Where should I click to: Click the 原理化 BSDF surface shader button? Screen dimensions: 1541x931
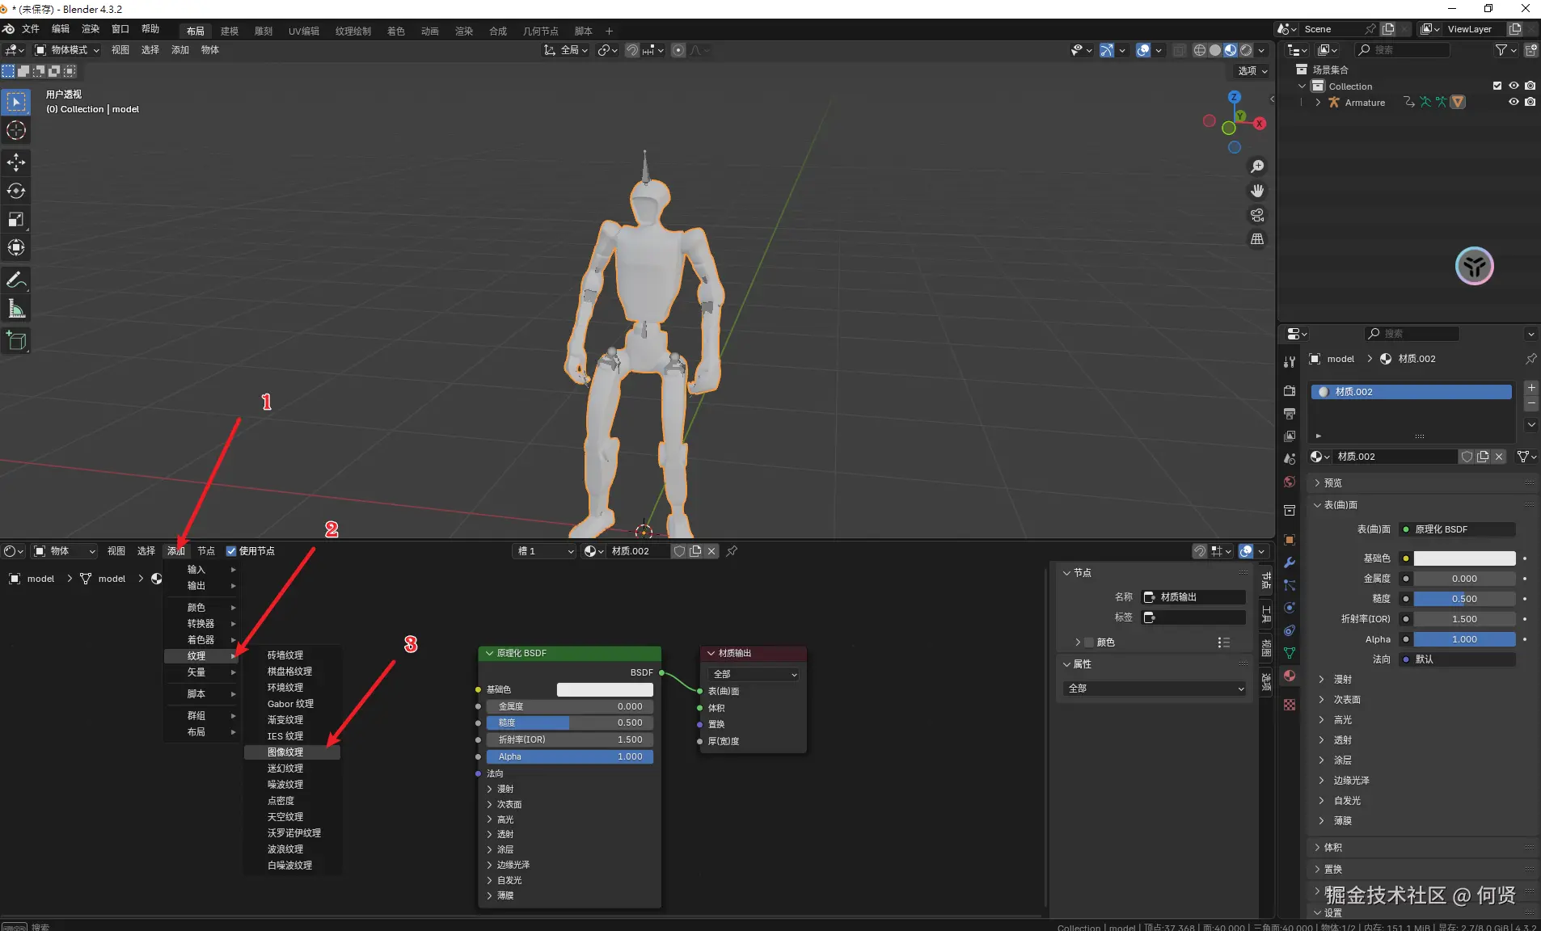click(x=1457, y=529)
